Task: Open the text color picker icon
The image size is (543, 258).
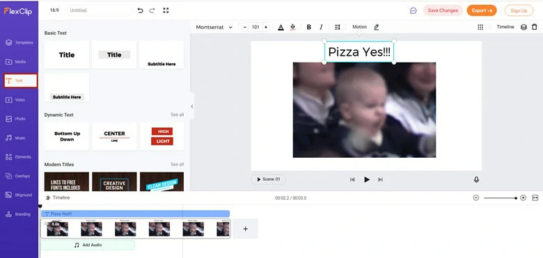Action: click(281, 27)
